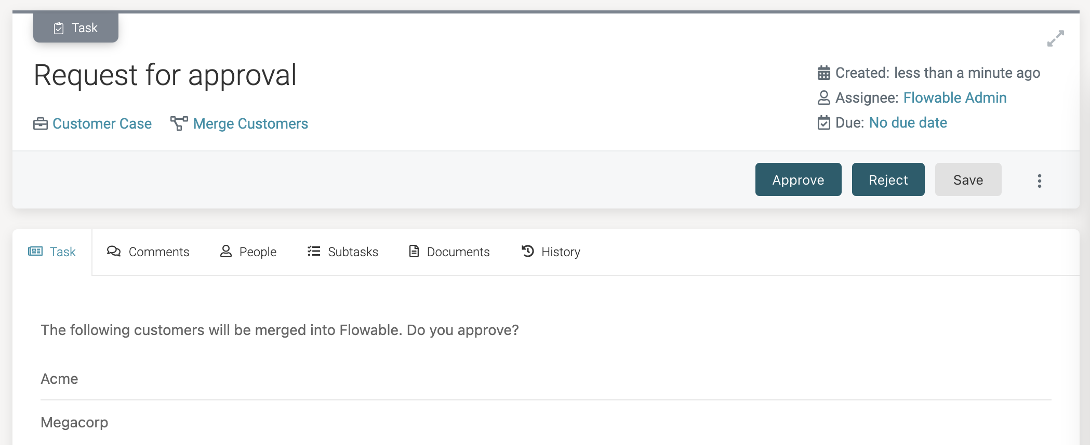This screenshot has width=1090, height=445.
Task: Click the briefcase icon beside Customer Case
Action: tap(41, 124)
